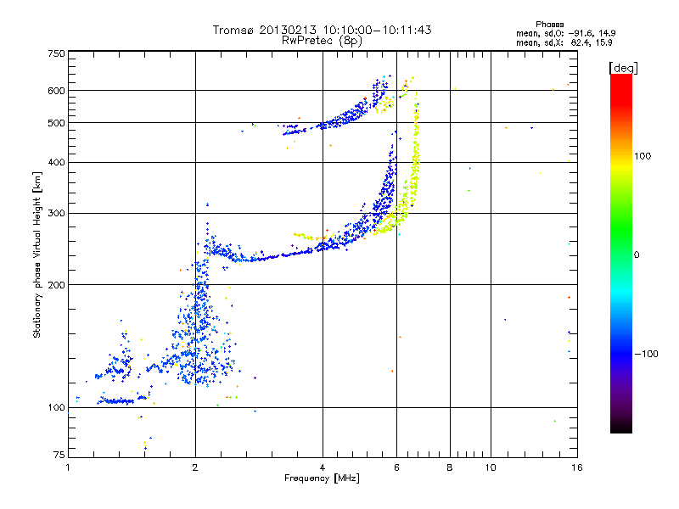Click the y-axis tick label '500'

click(56, 123)
